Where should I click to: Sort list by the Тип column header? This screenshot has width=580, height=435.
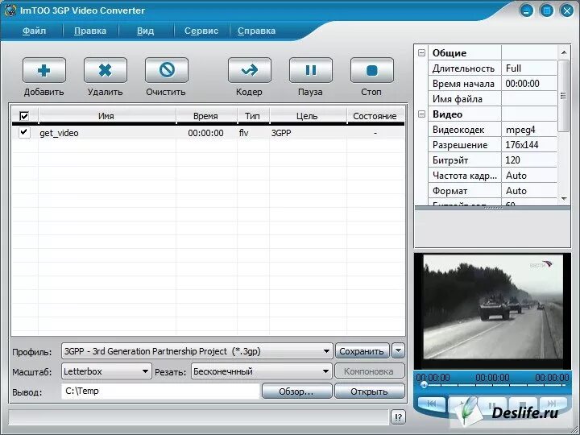point(253,116)
